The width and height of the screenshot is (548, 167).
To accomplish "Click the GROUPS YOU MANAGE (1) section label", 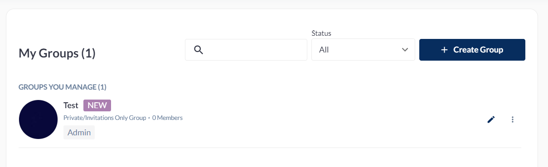I will [x=63, y=87].
